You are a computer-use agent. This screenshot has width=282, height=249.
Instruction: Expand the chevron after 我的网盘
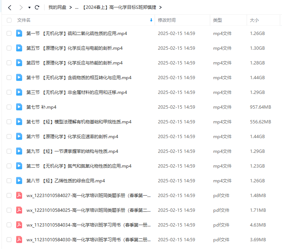(71, 7)
